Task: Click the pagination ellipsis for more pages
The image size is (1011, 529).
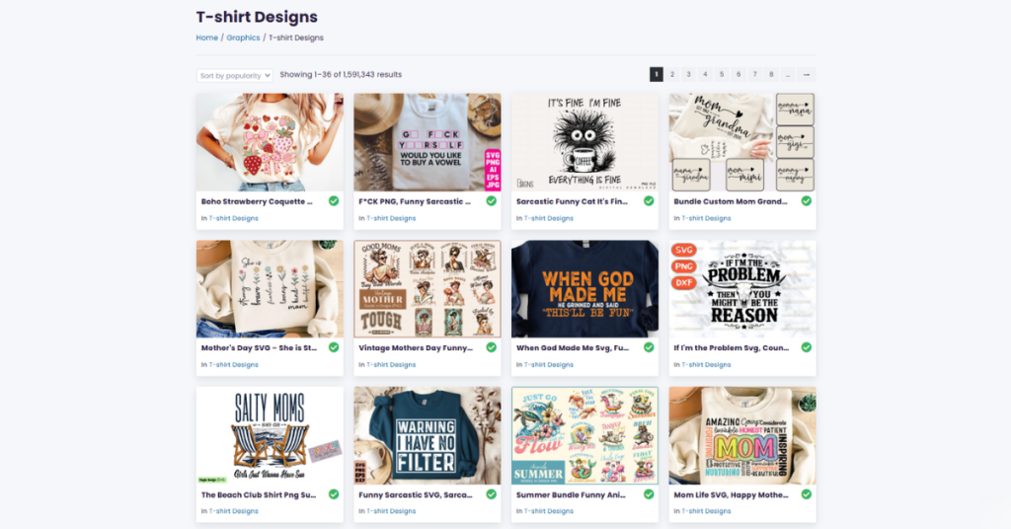Action: [787, 74]
